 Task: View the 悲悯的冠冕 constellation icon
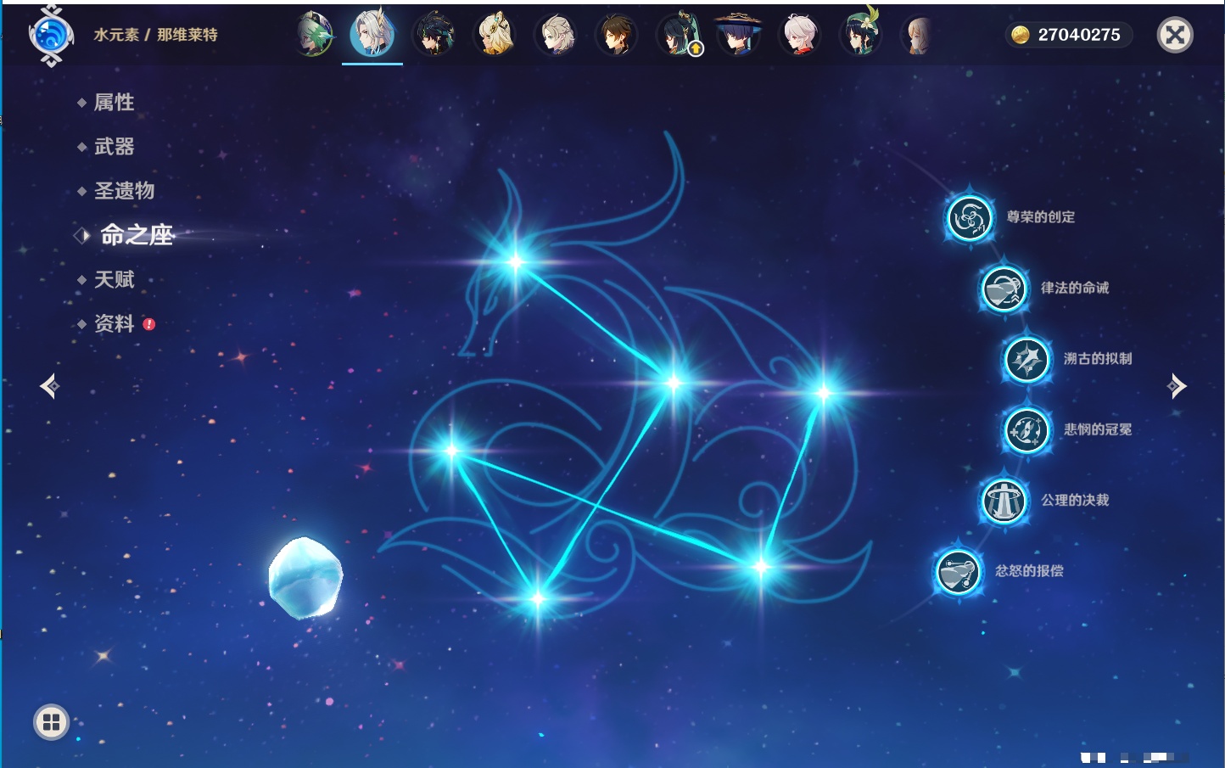coord(1026,429)
